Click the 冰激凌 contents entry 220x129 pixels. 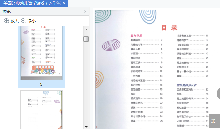click(146, 53)
